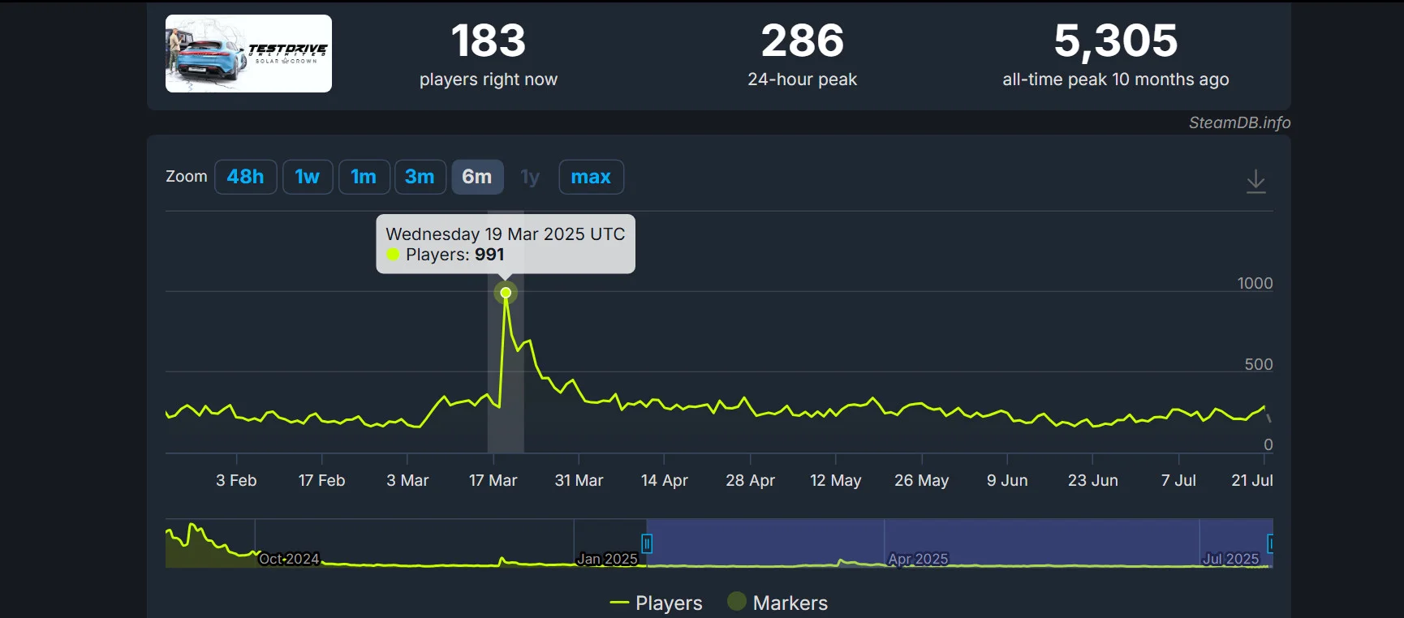Click the 183 players right now figure
Image resolution: width=1404 pixels, height=618 pixels.
tap(489, 41)
